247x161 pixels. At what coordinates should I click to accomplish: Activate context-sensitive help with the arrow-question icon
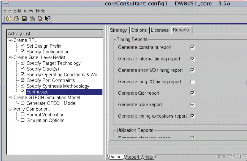48,19
